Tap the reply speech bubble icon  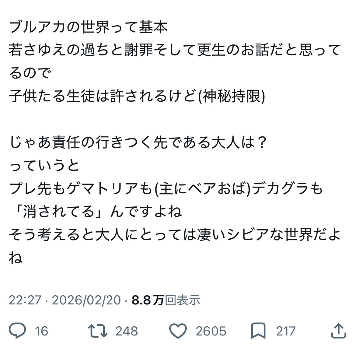[x=18, y=331]
